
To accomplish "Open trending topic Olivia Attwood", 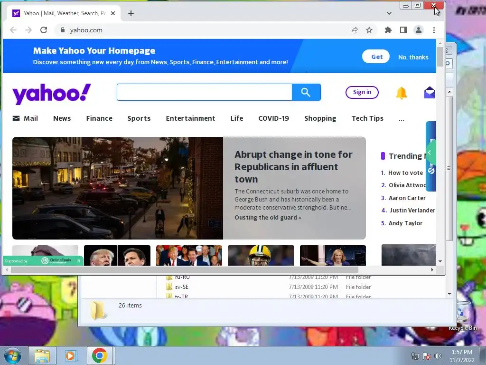I will [407, 185].
